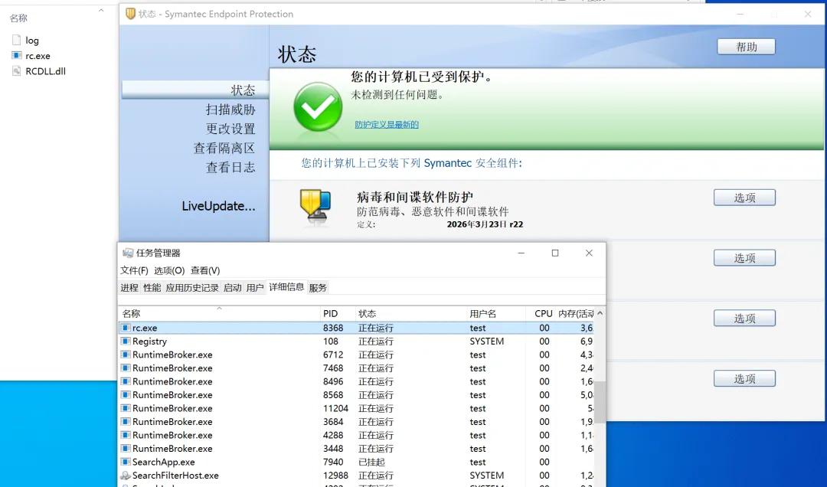827x487 pixels.
Task: Click the scroll up arrow in Task Manager list
Action: pos(600,313)
